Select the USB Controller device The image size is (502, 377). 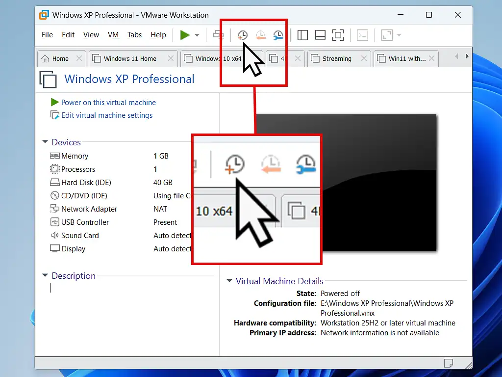tap(121, 222)
